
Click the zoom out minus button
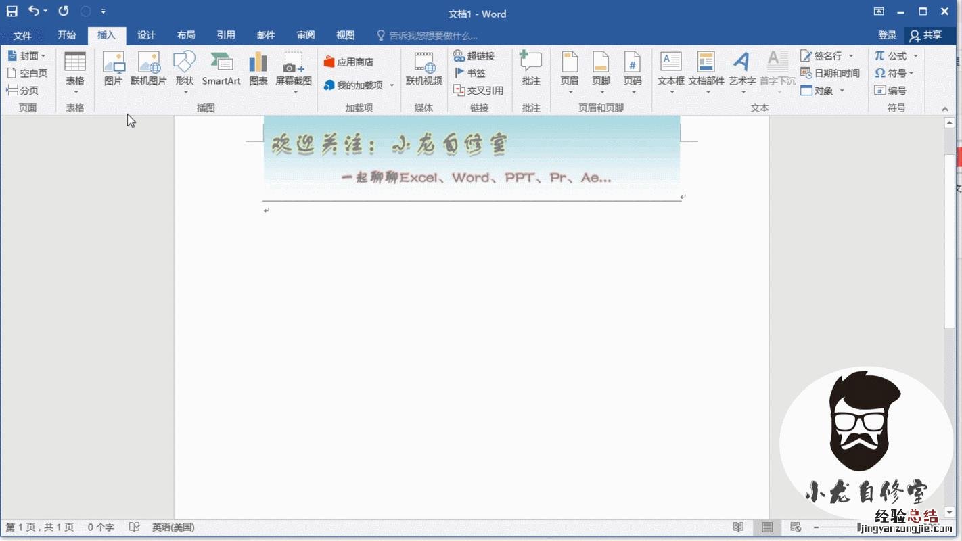point(817,527)
